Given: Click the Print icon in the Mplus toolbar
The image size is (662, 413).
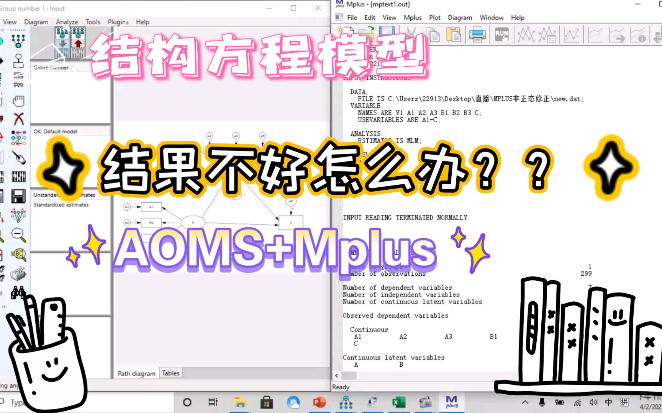Looking at the screenshot, I should (x=477, y=34).
